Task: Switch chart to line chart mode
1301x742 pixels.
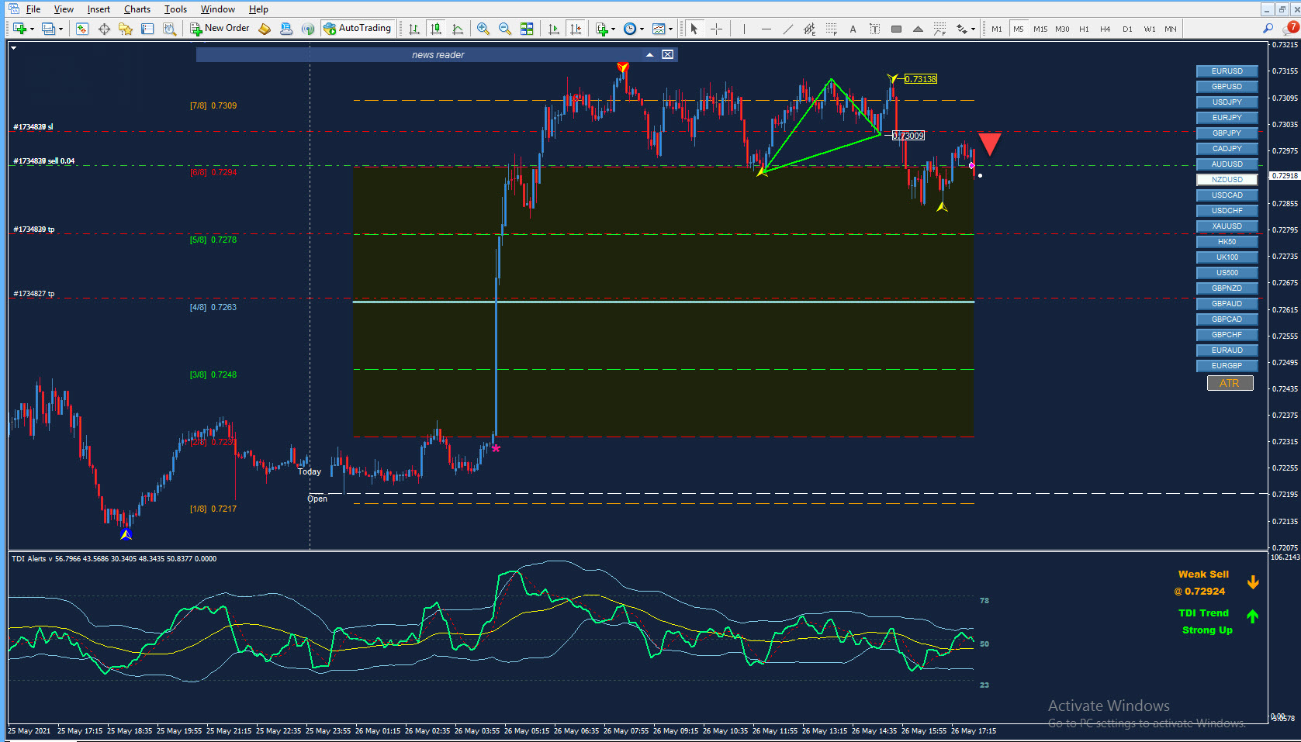Action: (458, 29)
